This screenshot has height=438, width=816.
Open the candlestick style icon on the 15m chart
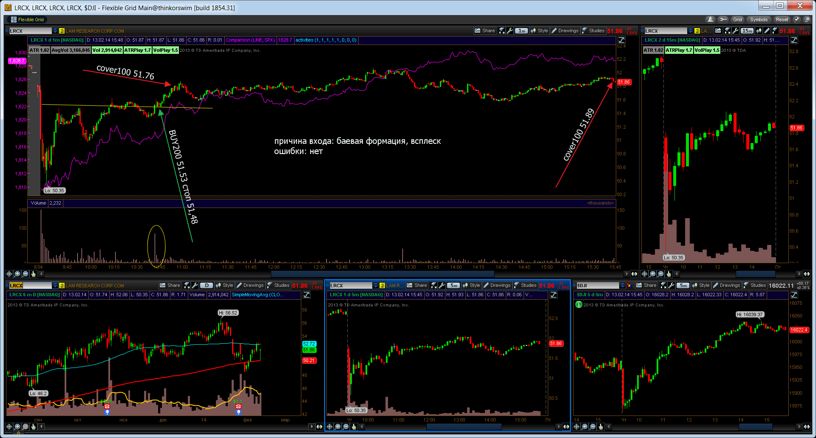(759, 31)
